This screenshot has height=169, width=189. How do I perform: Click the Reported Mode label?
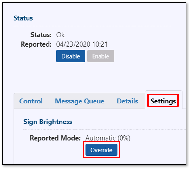point(55,138)
